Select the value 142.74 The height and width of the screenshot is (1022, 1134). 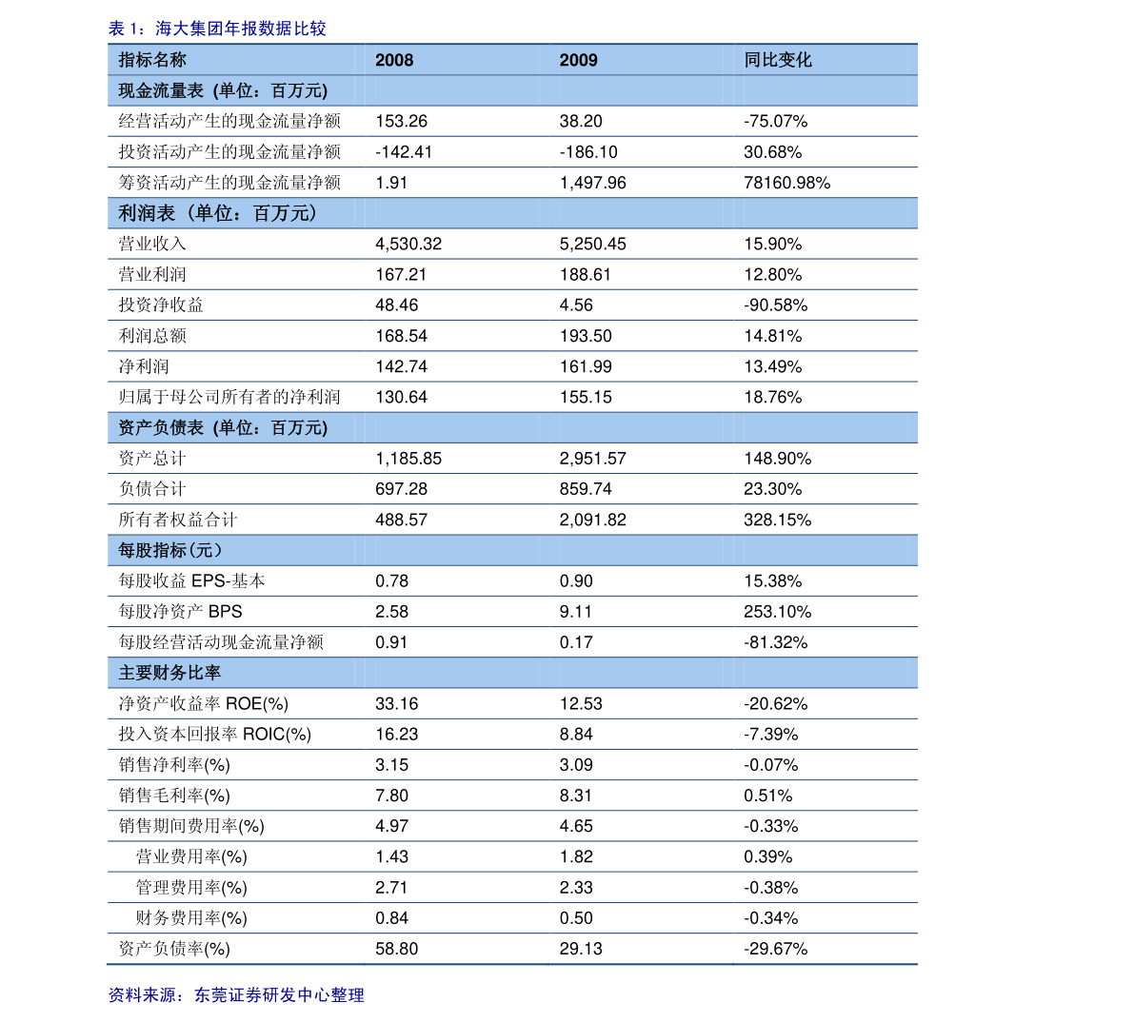402,366
